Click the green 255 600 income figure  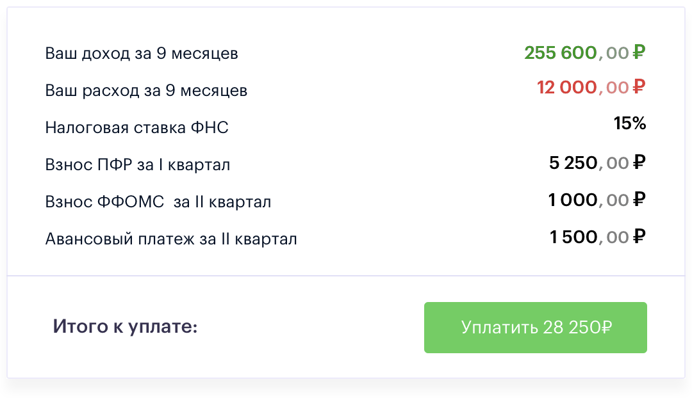click(x=561, y=52)
